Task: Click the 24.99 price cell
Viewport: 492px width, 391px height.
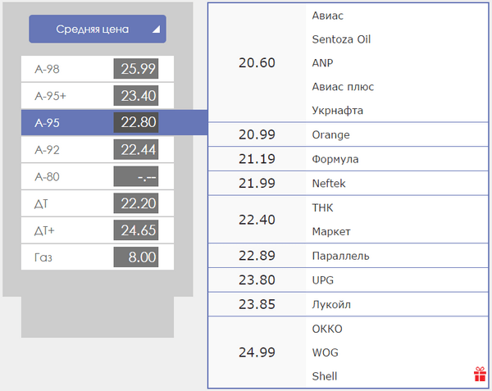Action: (257, 352)
